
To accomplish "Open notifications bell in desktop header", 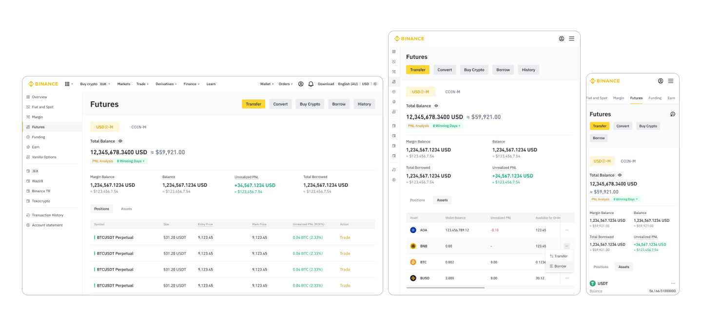I will pos(311,84).
